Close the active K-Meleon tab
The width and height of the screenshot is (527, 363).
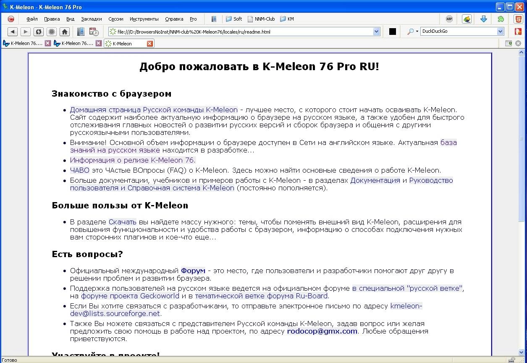point(150,44)
